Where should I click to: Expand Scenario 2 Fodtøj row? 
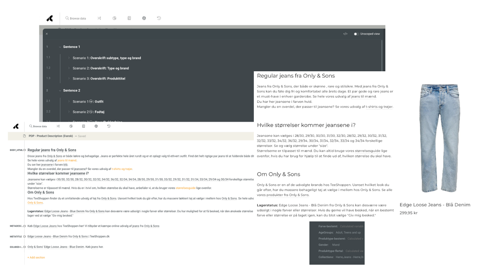(69, 112)
